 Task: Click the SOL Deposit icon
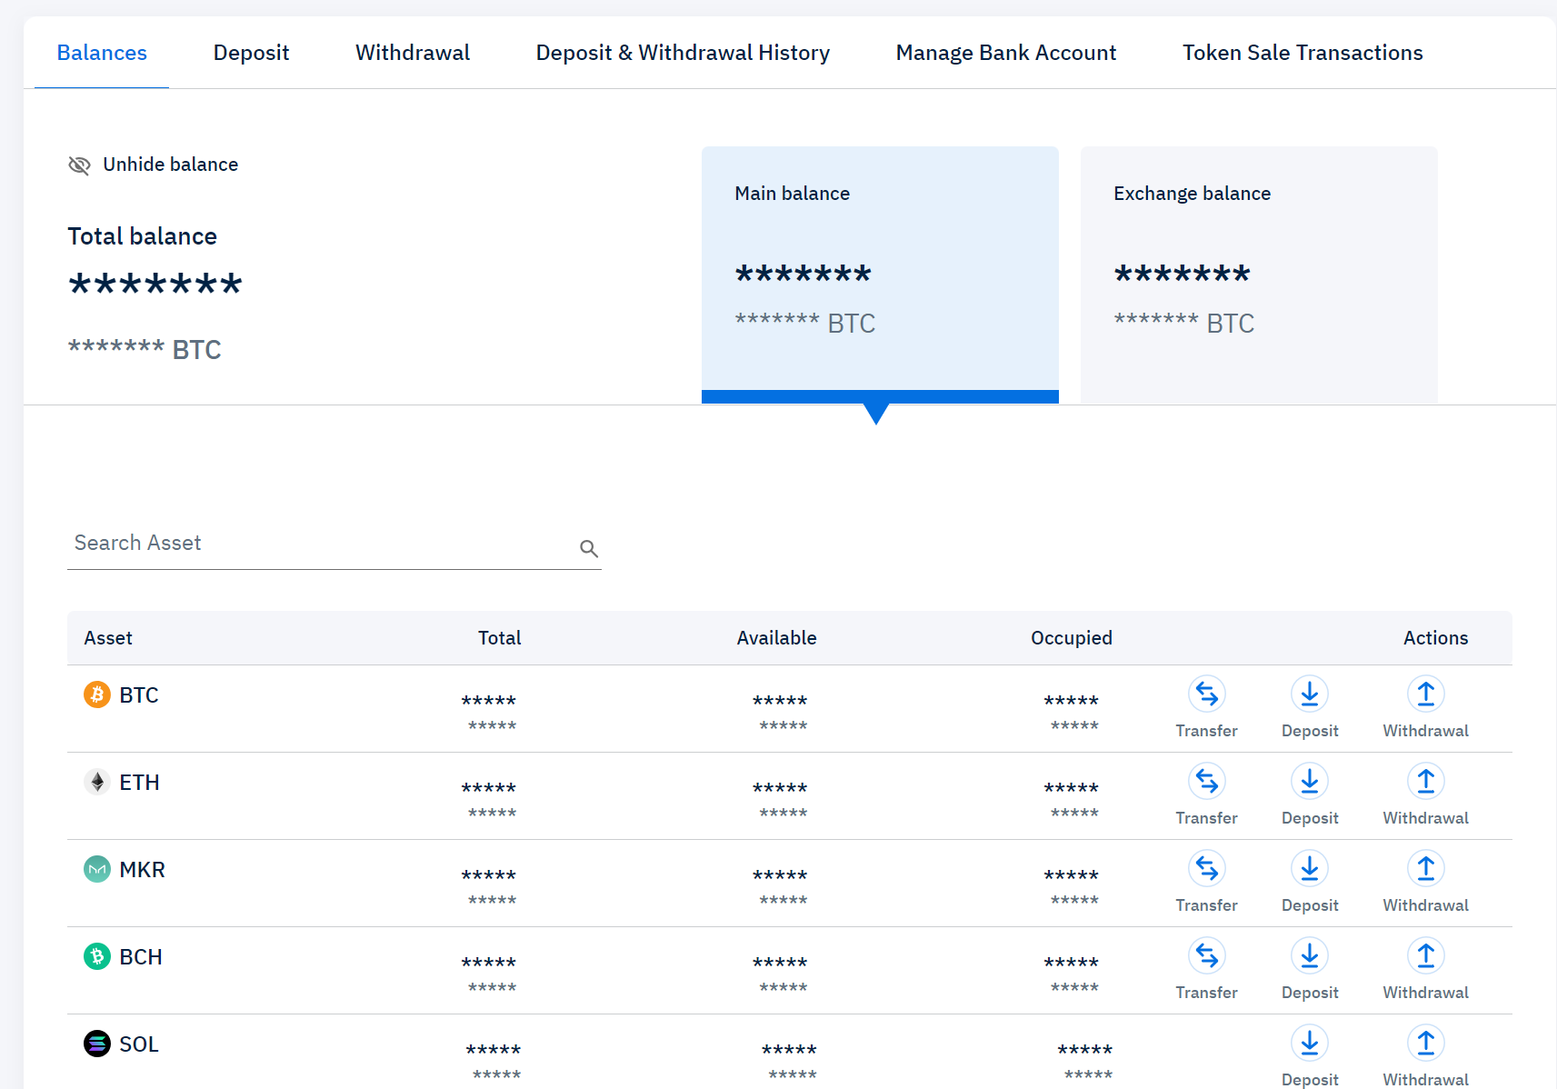tap(1309, 1044)
